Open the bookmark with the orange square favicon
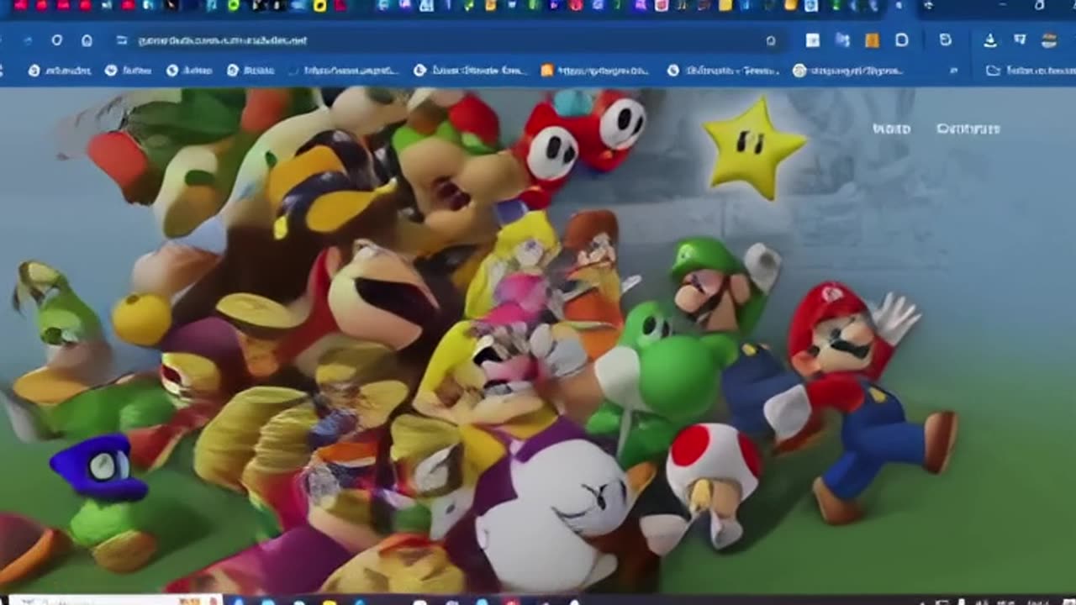This screenshot has height=605, width=1076. pyautogui.click(x=596, y=71)
